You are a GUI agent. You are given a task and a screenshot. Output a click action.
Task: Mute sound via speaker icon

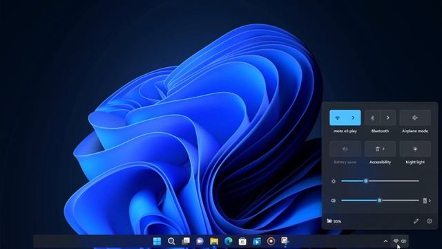pyautogui.click(x=333, y=201)
